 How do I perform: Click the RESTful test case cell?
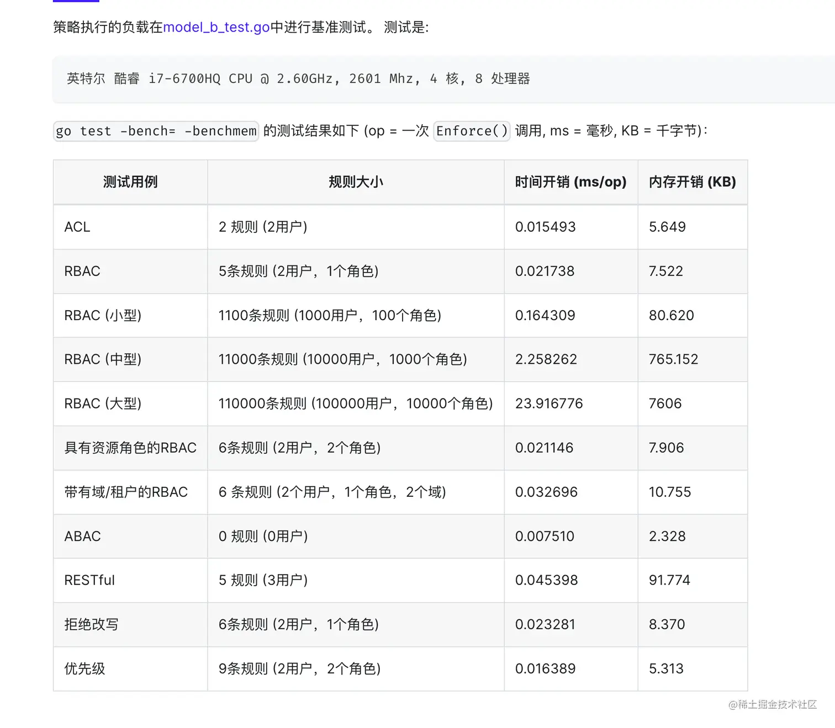(130, 580)
